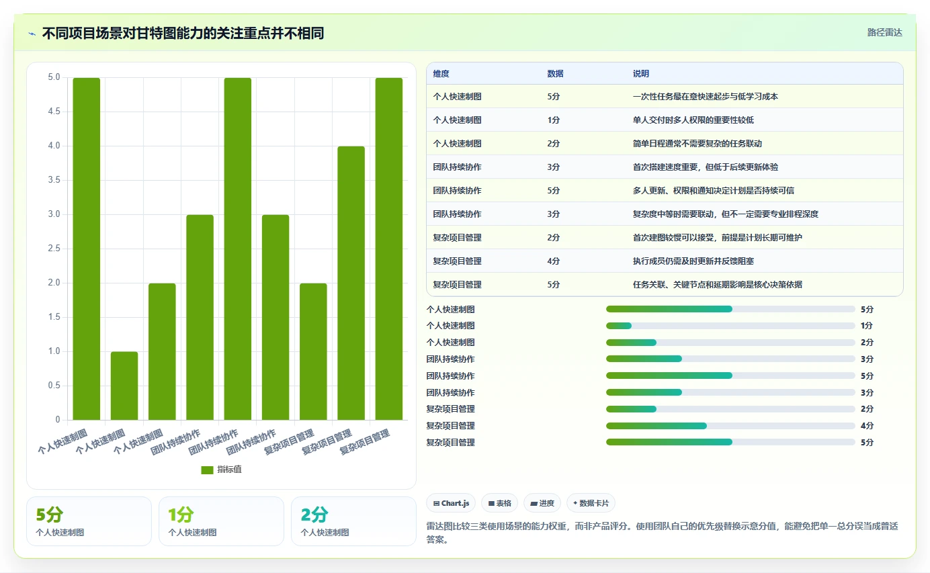Select the 进度 tag
Viewport: 930px width, 573px height.
coord(542,503)
